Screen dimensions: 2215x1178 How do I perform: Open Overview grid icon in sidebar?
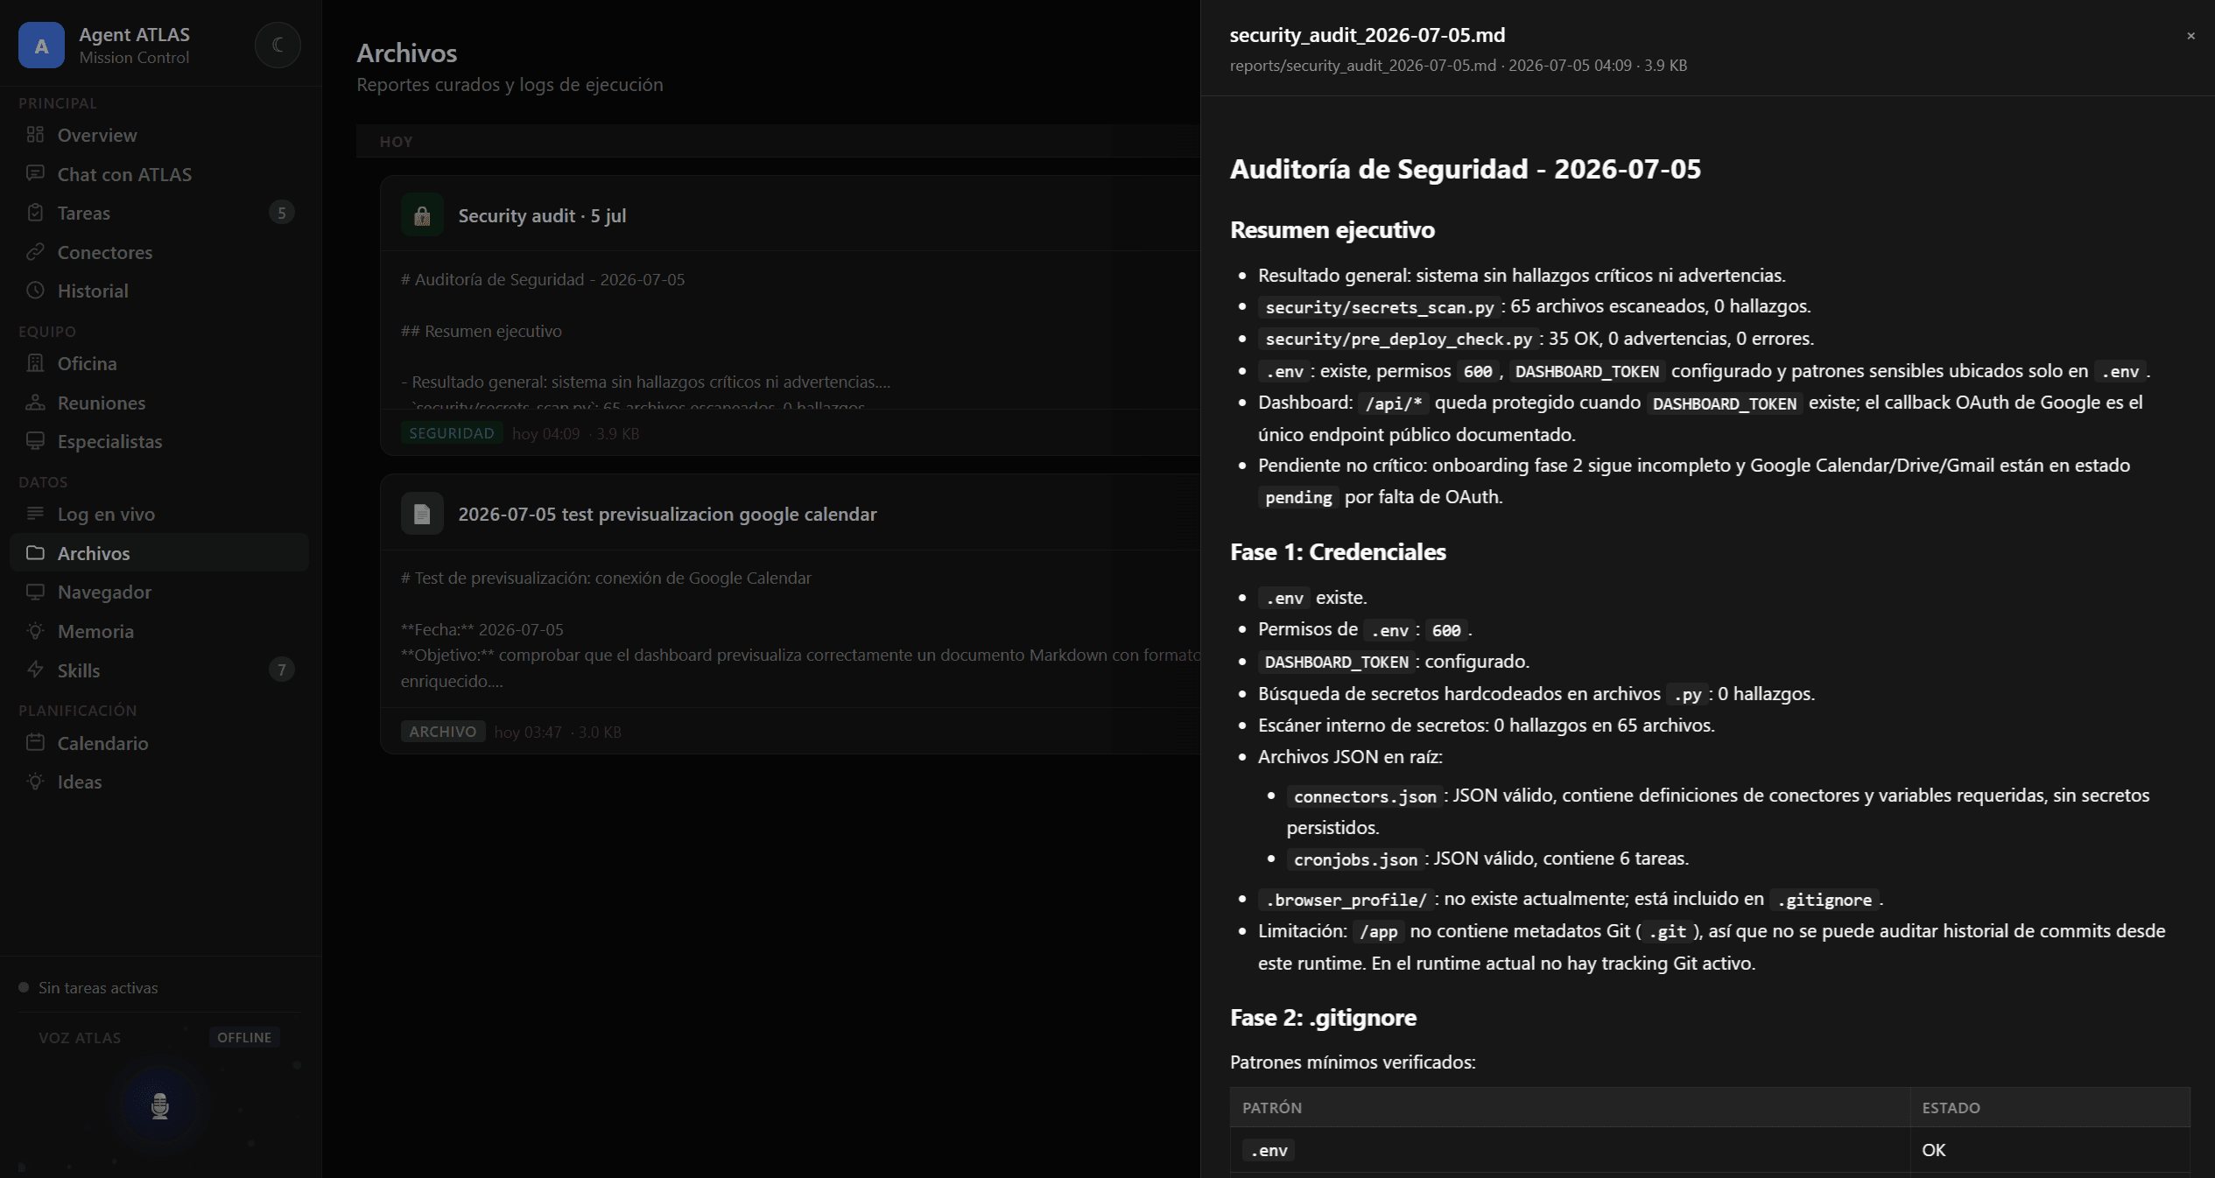click(x=35, y=135)
